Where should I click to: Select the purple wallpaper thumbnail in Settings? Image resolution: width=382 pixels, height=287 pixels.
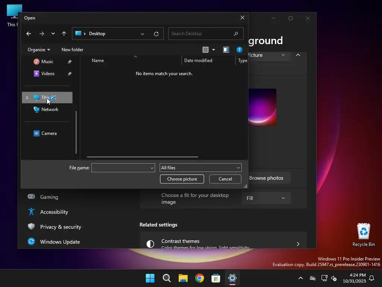[262, 107]
